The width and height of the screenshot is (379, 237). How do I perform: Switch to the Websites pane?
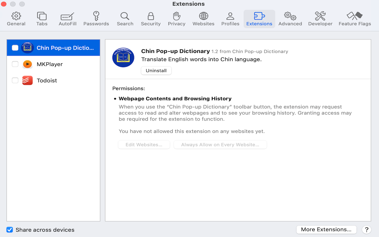[x=203, y=19]
